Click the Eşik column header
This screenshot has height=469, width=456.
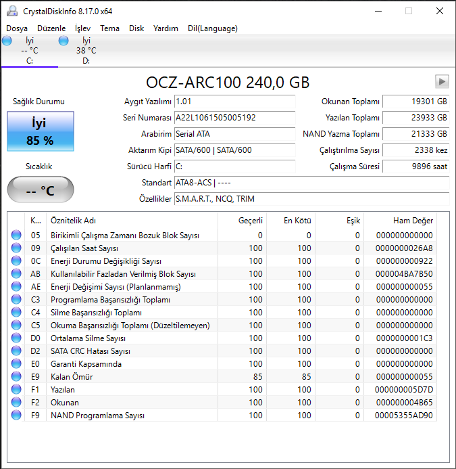pos(340,221)
